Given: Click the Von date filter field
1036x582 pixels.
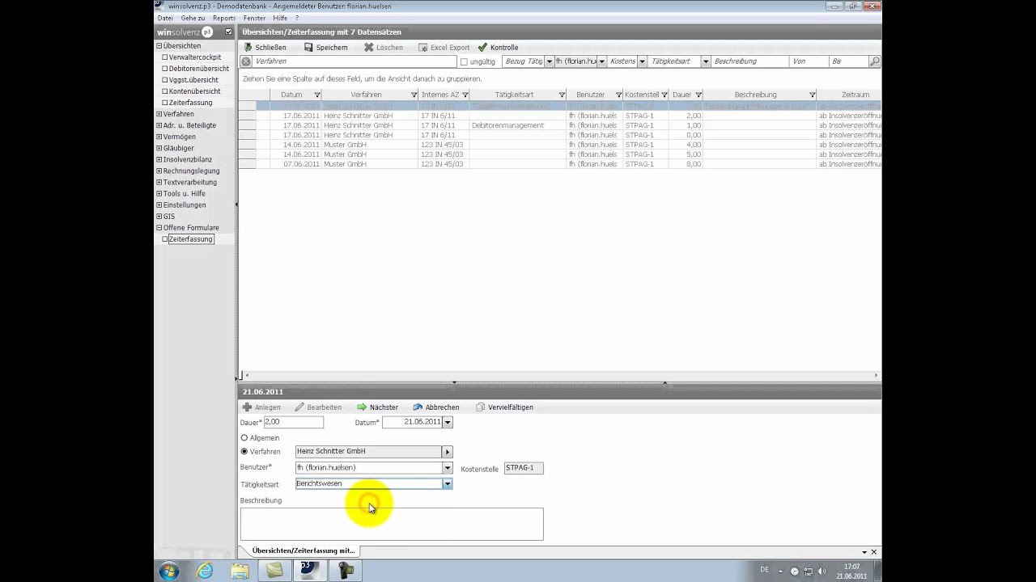Looking at the screenshot, I should [x=809, y=61].
